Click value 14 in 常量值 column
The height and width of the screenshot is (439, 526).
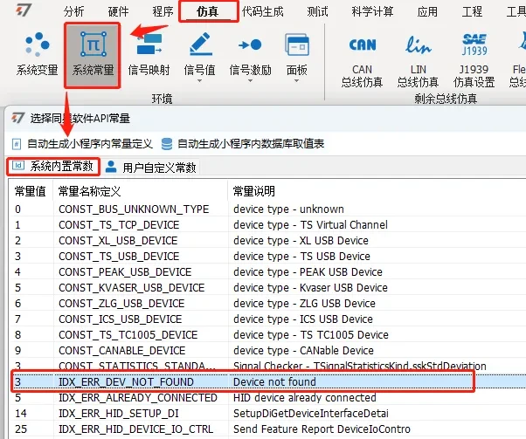click(x=21, y=414)
